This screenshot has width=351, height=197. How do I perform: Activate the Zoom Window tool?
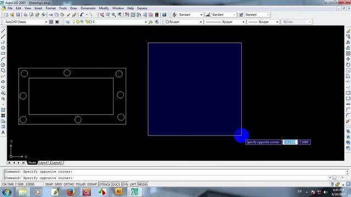point(114,15)
